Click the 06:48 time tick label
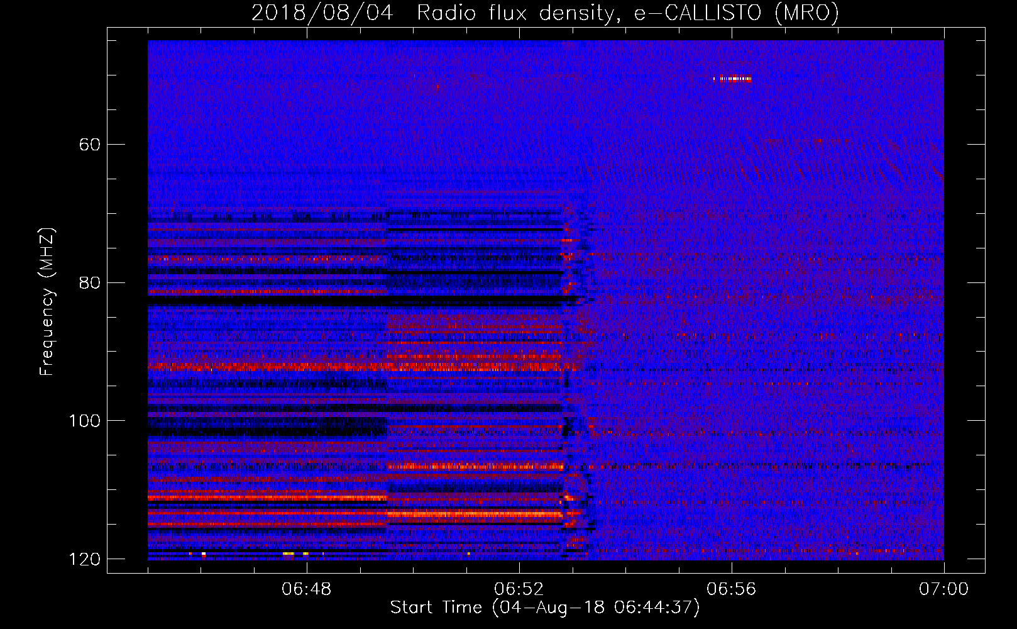Viewport: 1017px width, 629px height. [307, 589]
